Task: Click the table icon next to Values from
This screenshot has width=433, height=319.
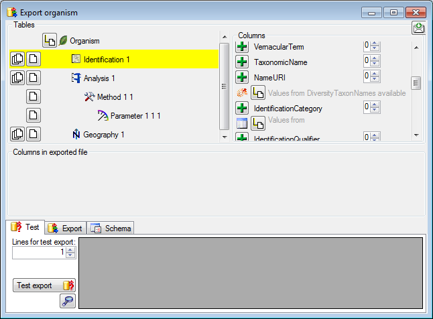Action: [242, 123]
